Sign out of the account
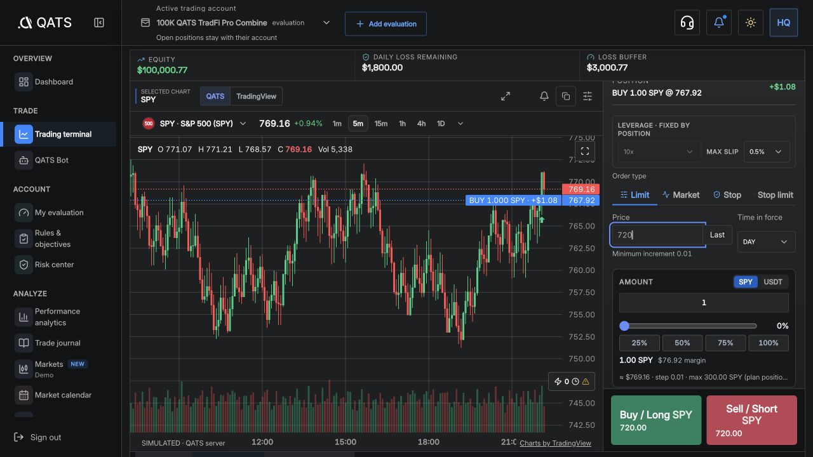This screenshot has height=457, width=813. [x=37, y=437]
